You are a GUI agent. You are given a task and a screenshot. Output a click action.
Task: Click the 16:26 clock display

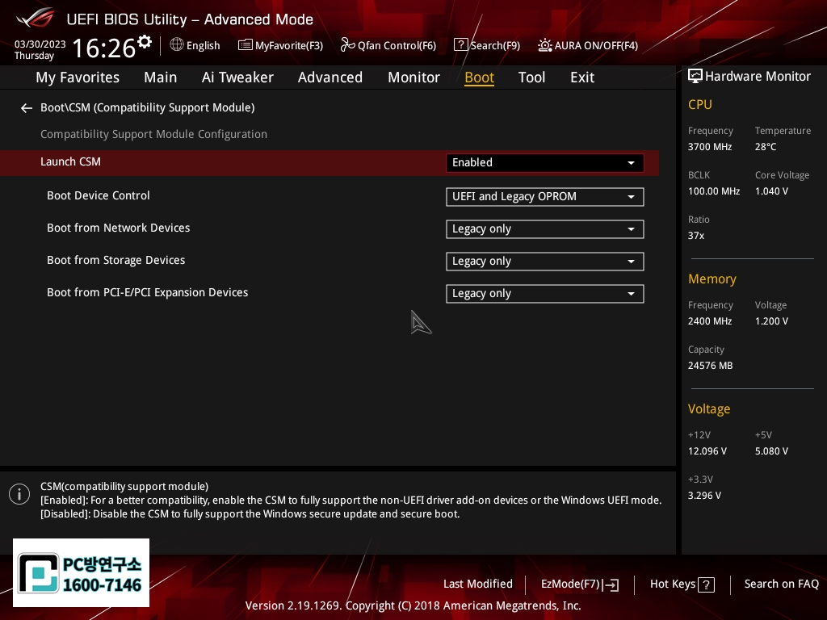click(x=104, y=48)
